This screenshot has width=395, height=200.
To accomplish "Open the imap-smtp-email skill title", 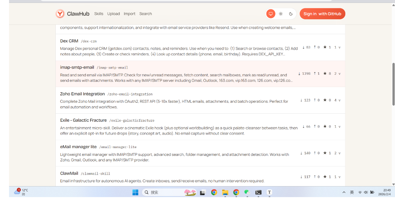I will [x=77, y=67].
